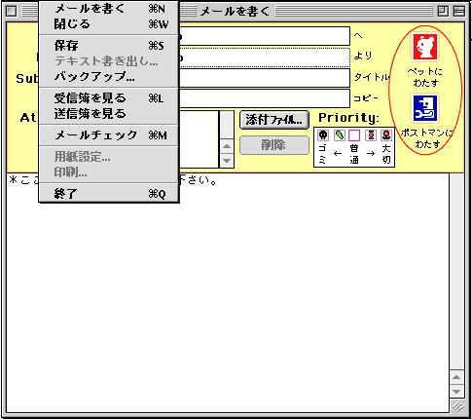Click the window collapse box at top right

coord(458,12)
